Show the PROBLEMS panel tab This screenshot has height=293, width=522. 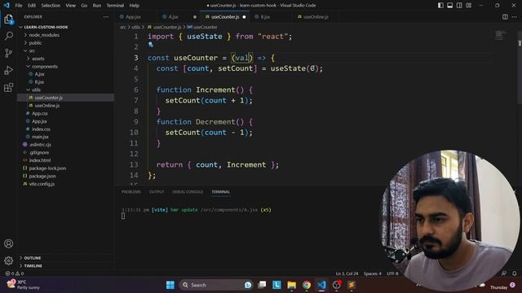[x=131, y=192]
